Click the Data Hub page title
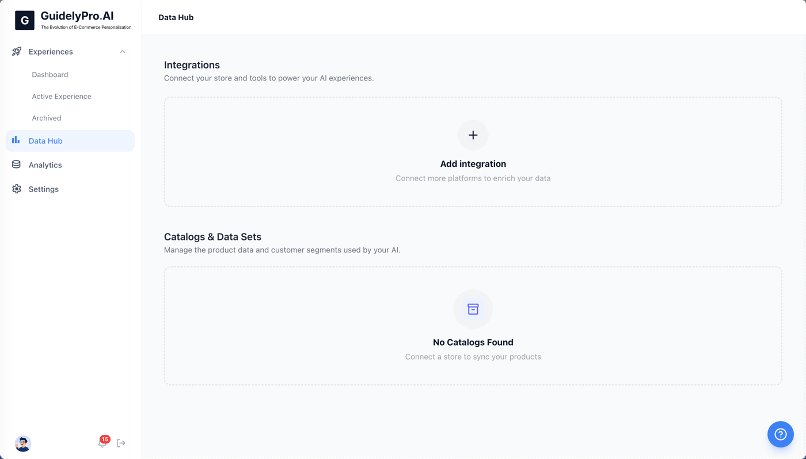The height and width of the screenshot is (459, 806). (176, 17)
